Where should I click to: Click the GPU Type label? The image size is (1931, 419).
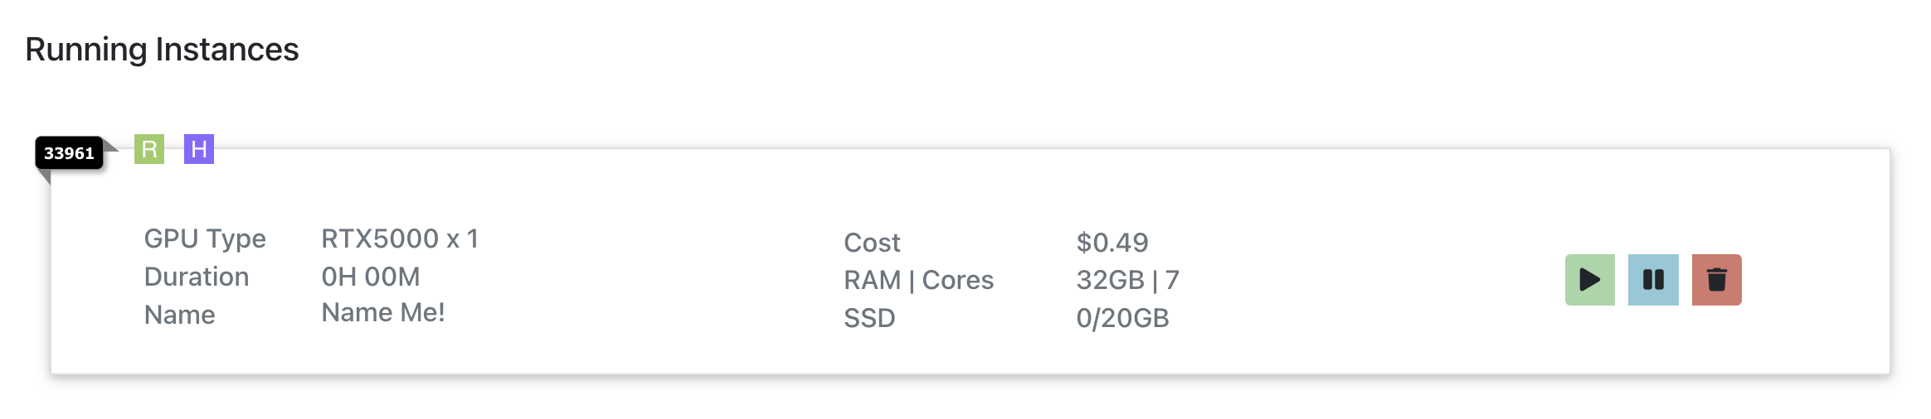205,238
